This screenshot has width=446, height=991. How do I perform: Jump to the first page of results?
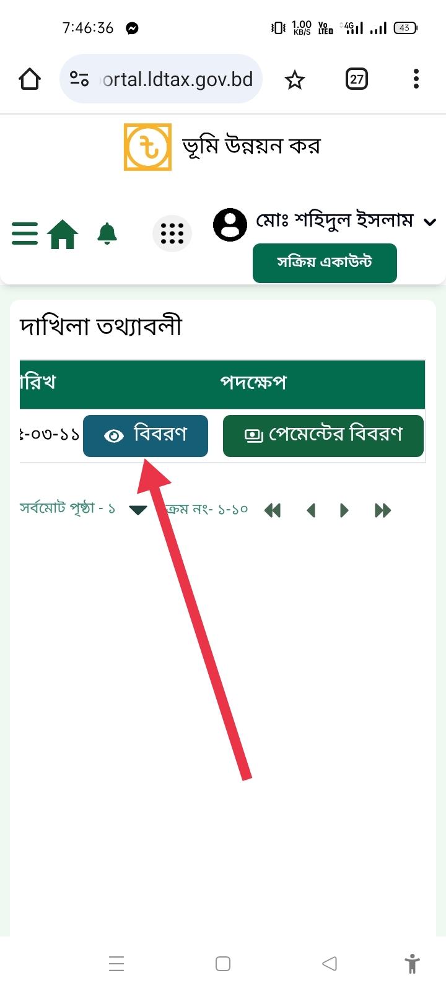point(273,510)
